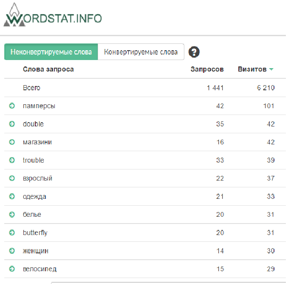Click the Всего row label

(x=31, y=88)
